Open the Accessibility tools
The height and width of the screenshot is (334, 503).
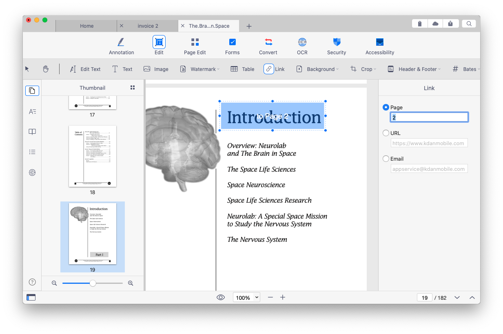tap(380, 46)
